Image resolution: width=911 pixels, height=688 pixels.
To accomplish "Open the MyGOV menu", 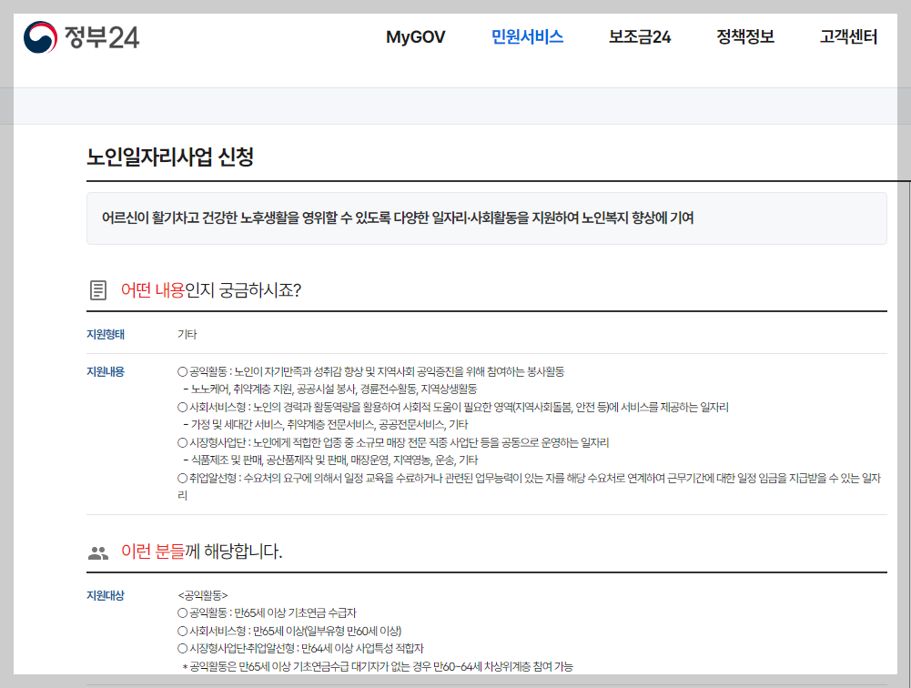I will coord(416,37).
